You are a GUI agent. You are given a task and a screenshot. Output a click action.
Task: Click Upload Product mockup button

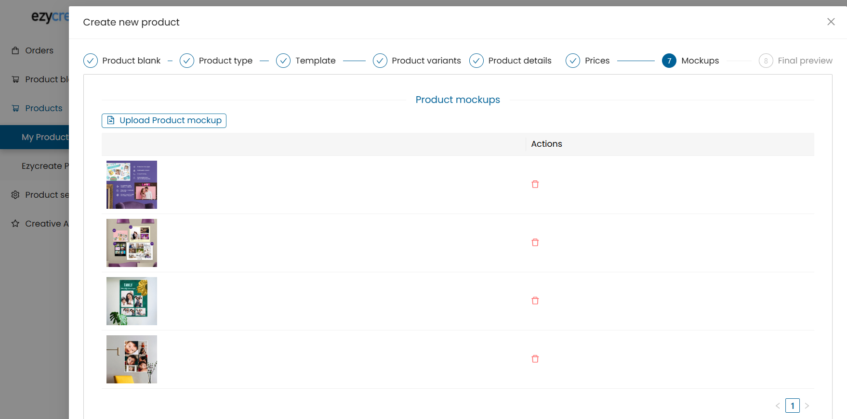164,120
